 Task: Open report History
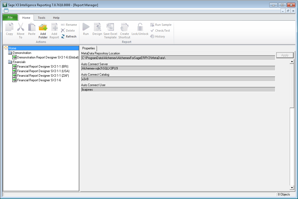(x=158, y=36)
